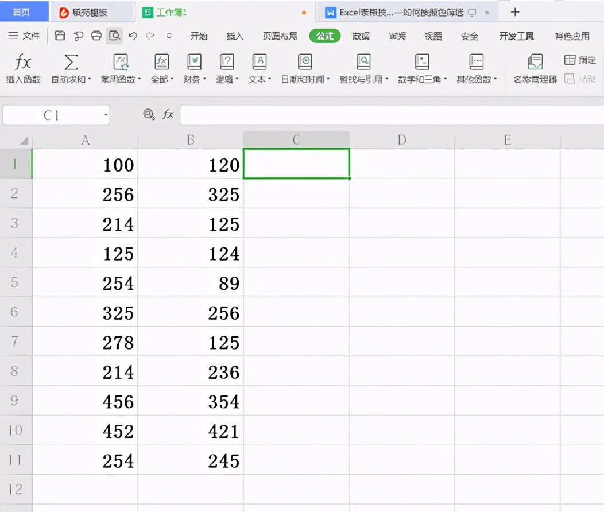Expand the common functions dropdown arrow
The height and width of the screenshot is (512, 604).
pyautogui.click(x=140, y=79)
